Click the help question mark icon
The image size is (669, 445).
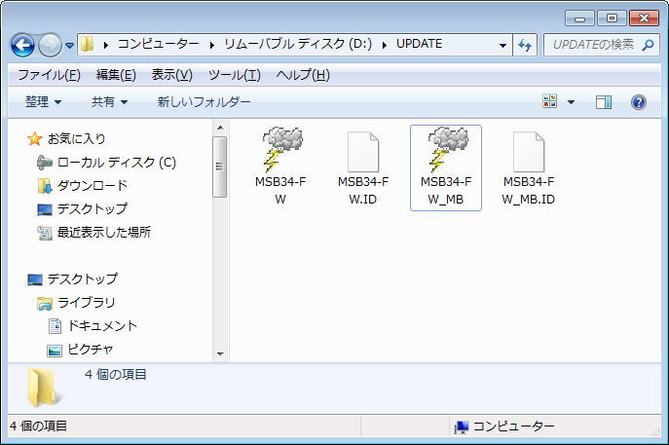[x=639, y=102]
